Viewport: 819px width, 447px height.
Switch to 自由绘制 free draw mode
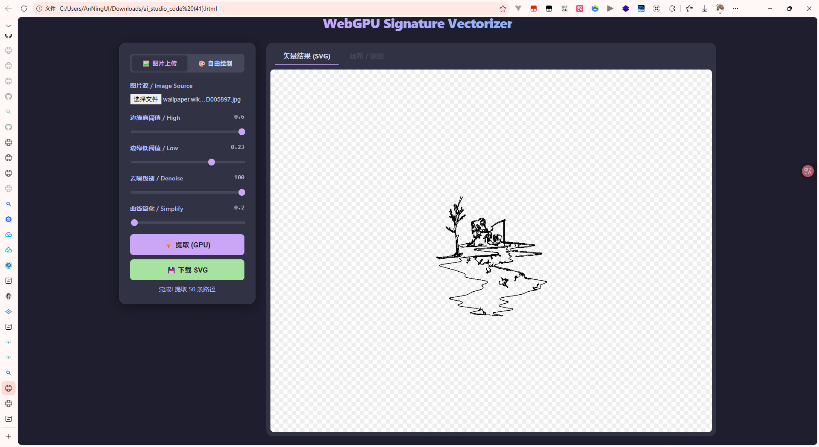pyautogui.click(x=215, y=64)
